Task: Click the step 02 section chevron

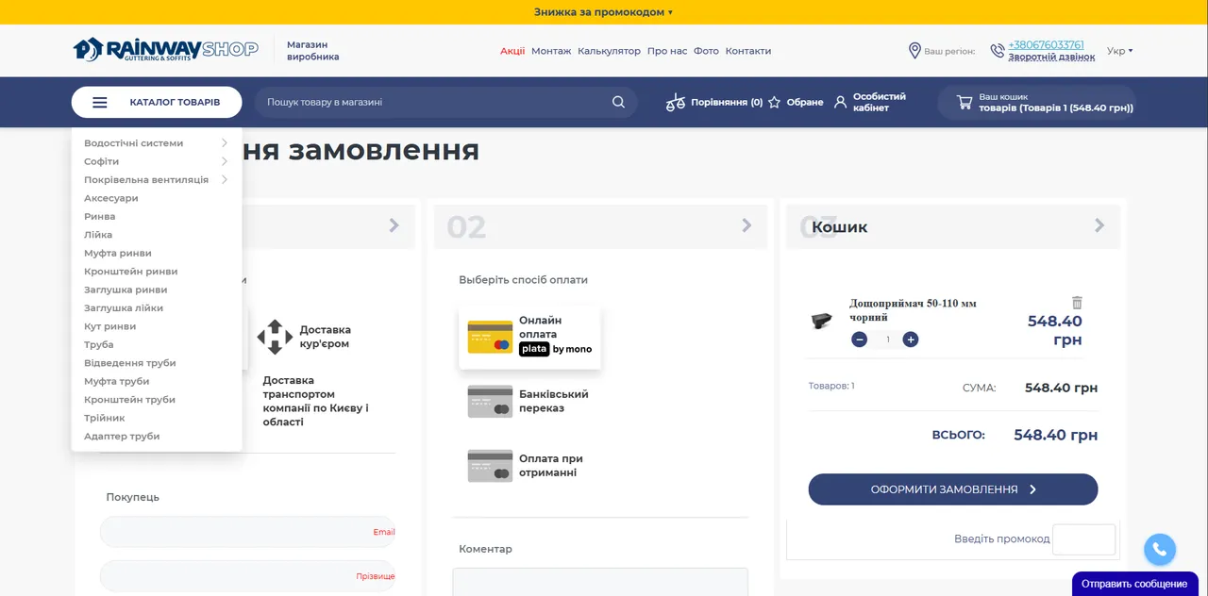Action: (747, 225)
